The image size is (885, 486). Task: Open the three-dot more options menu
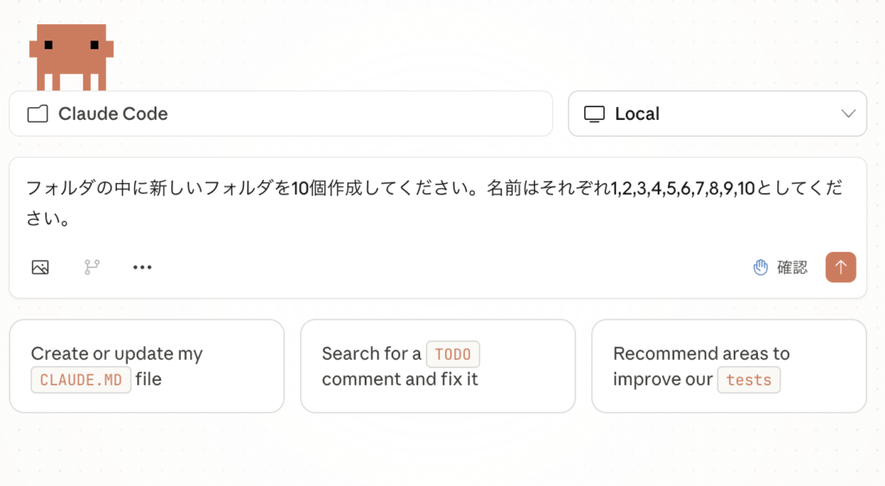coord(143,268)
